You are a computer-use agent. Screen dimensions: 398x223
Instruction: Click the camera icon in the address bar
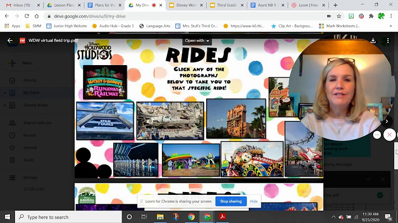coord(329,16)
